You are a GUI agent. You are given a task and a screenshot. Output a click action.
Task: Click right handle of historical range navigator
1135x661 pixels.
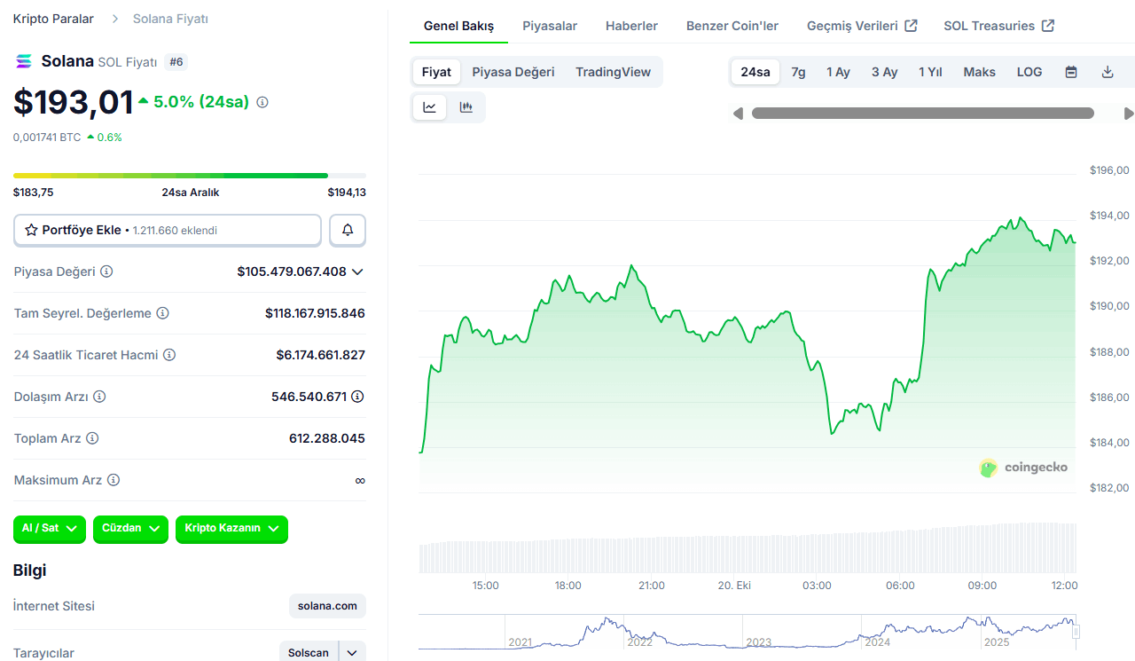(1076, 632)
